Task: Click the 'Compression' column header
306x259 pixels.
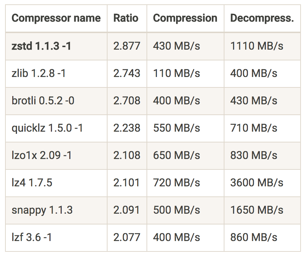Action: click(x=185, y=18)
